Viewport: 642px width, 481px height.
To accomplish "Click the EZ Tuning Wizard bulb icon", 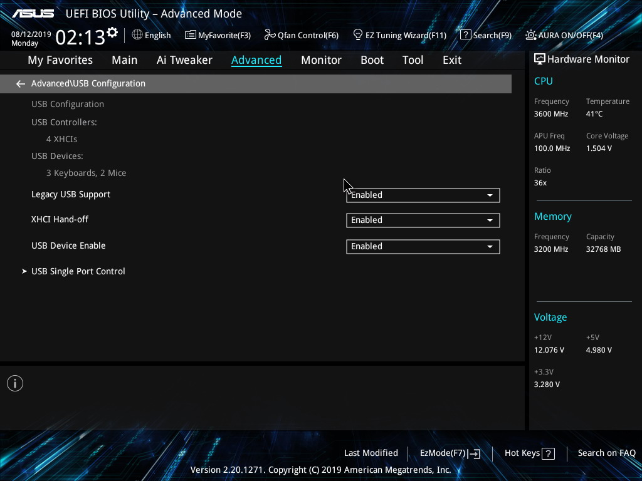I will point(358,35).
